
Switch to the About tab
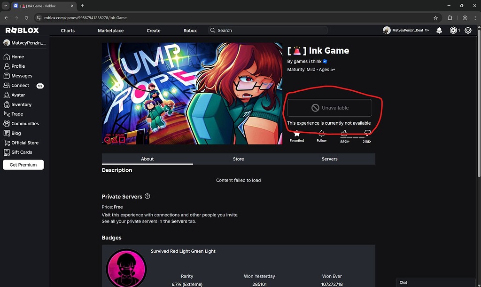147,159
